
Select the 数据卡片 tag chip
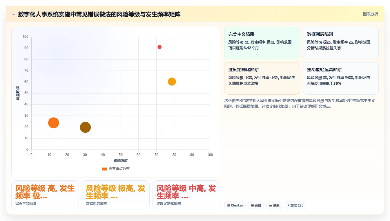point(295,205)
